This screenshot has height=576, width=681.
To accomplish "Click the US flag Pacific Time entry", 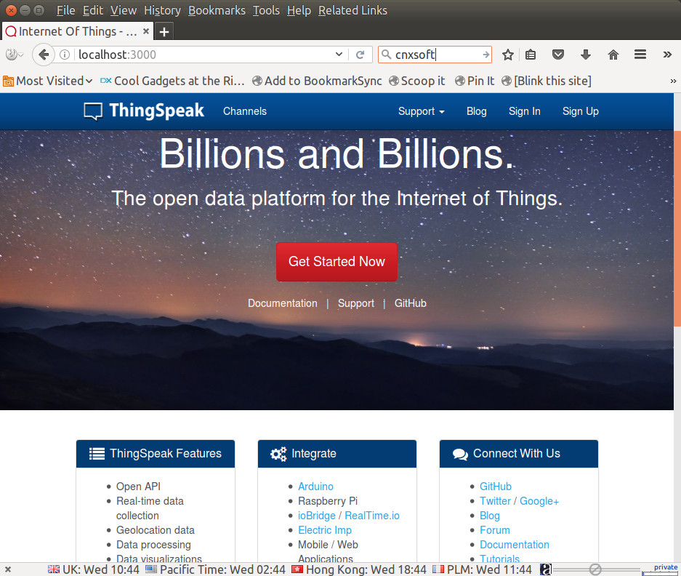I will (x=215, y=569).
